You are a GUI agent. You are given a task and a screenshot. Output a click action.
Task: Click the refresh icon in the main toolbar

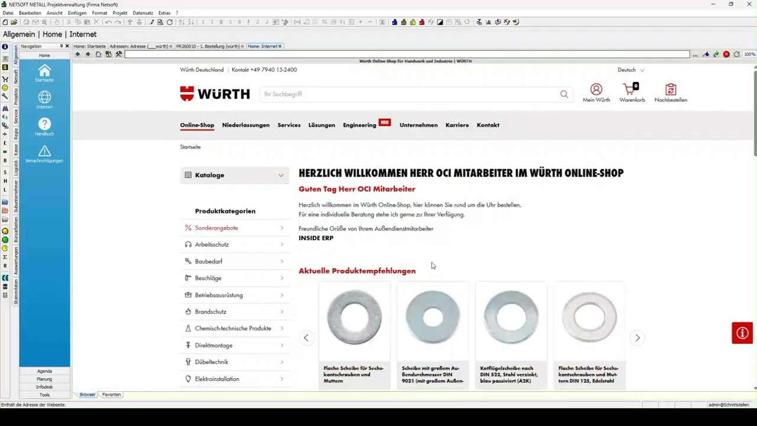170,22
